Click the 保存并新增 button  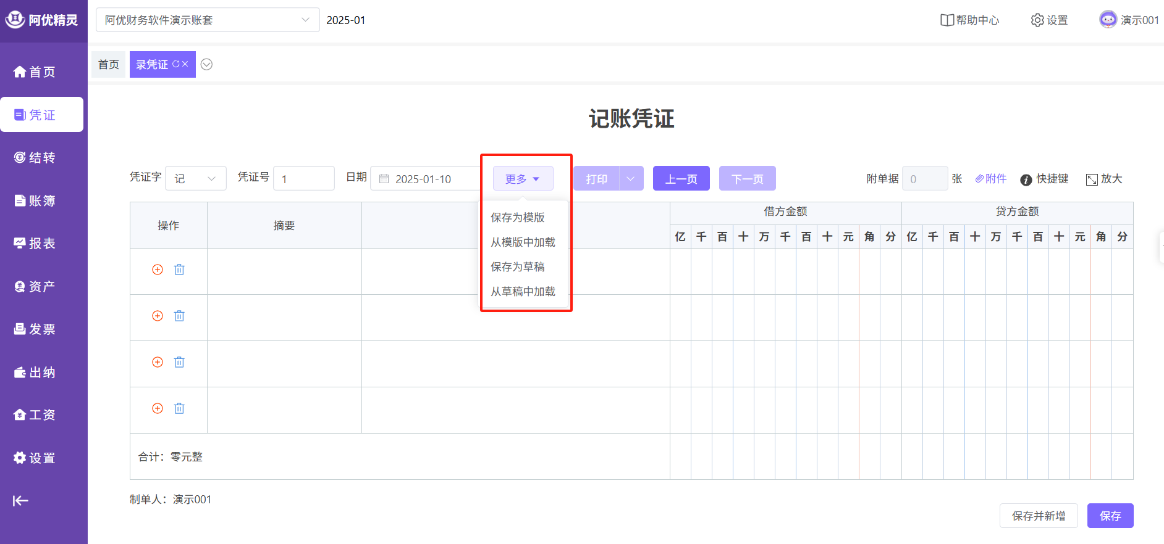coord(1038,516)
